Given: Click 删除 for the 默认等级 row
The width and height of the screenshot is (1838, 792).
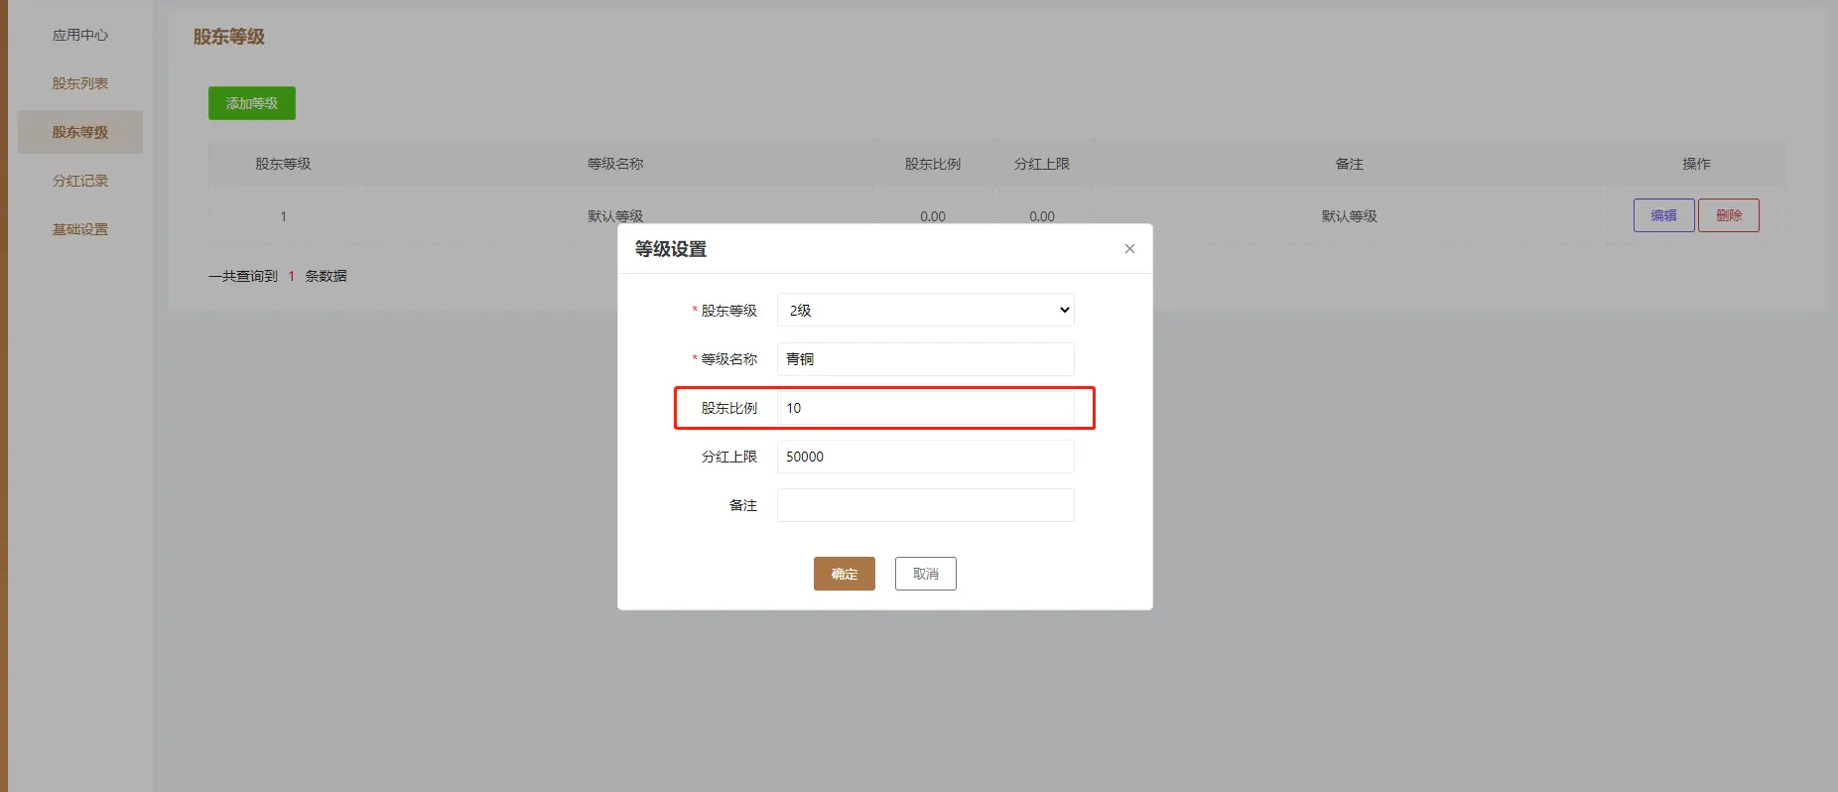Looking at the screenshot, I should 1728,215.
